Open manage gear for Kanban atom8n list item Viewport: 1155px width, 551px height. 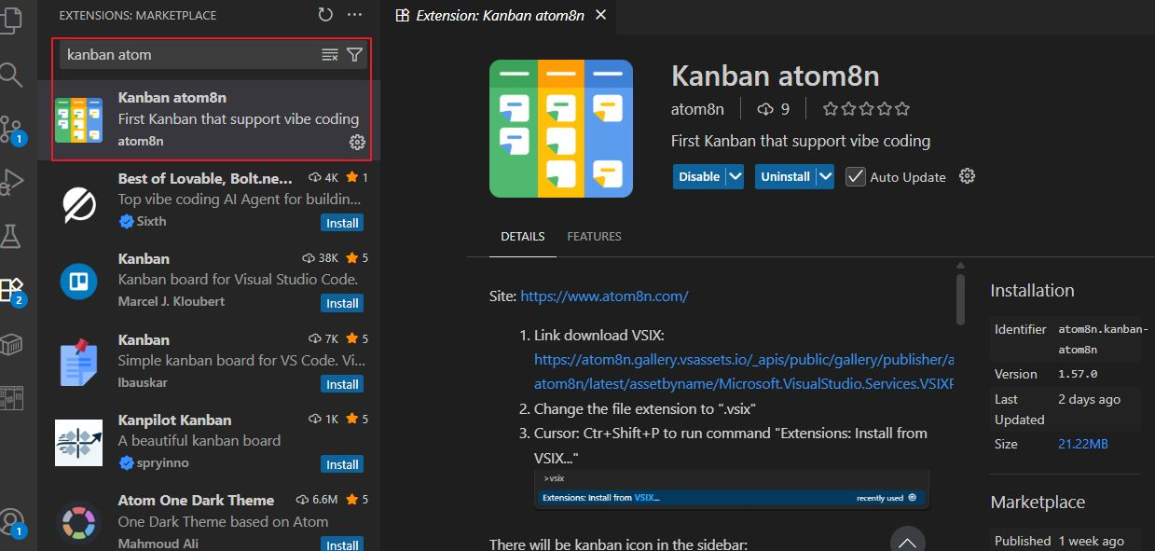(357, 142)
